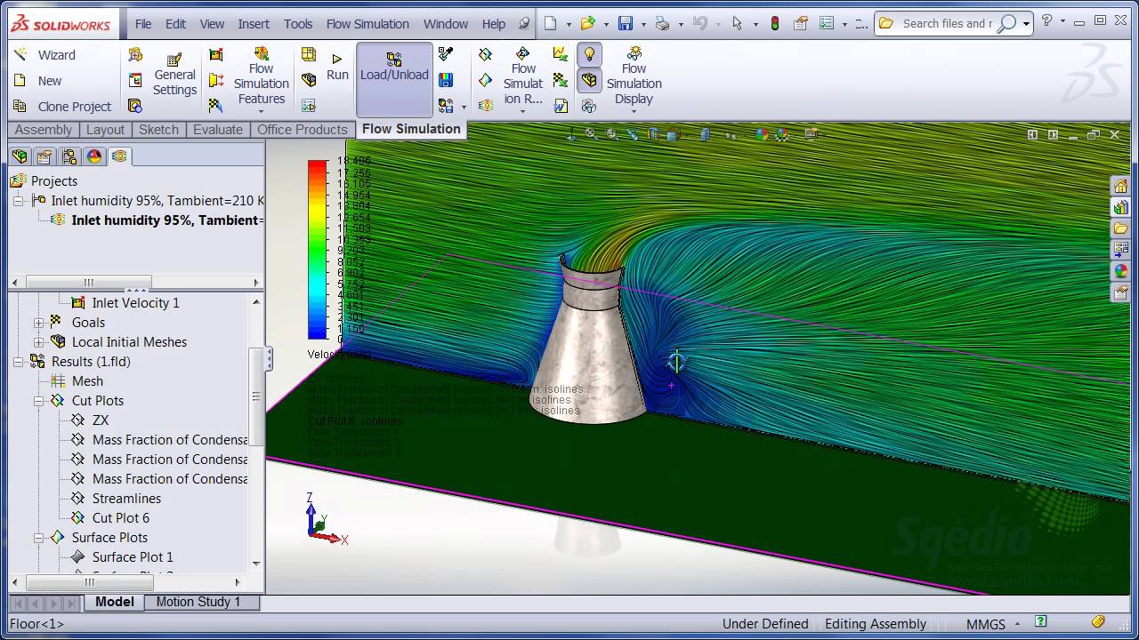Select the FeatureManager design tree tab icon
This screenshot has width=1139, height=640.
[20, 156]
